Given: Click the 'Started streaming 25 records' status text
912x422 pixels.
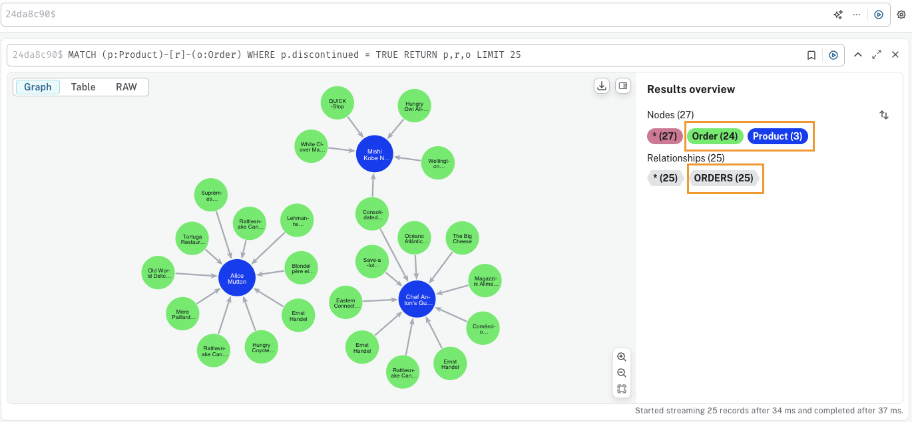Looking at the screenshot, I should [769, 411].
